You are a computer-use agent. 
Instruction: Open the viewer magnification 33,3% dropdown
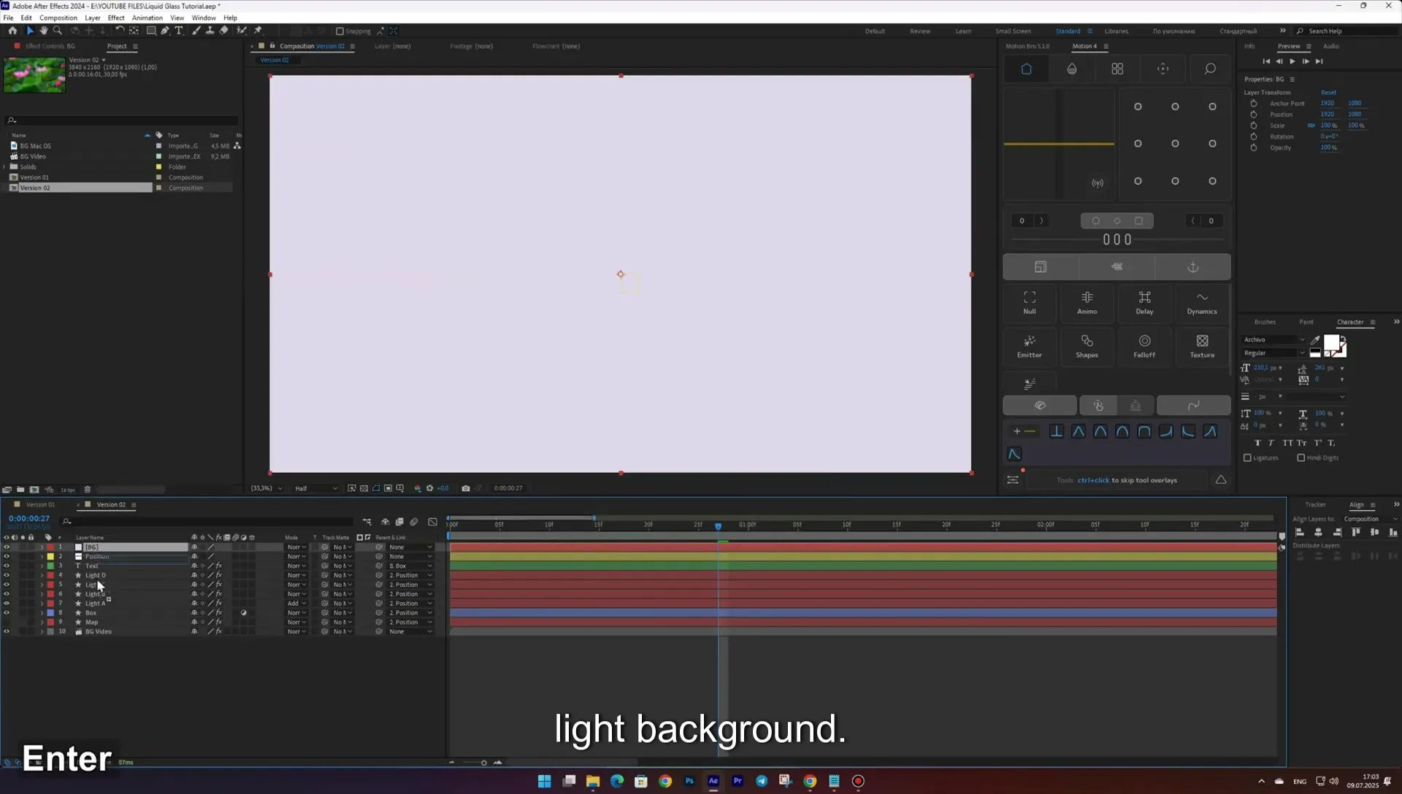coord(267,488)
